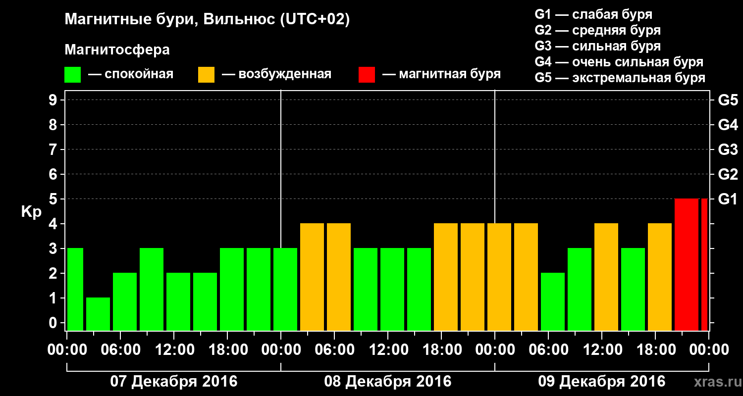This screenshot has width=743, height=396.
Task: Click the '— спокойная' legend label
Action: pyautogui.click(x=131, y=74)
